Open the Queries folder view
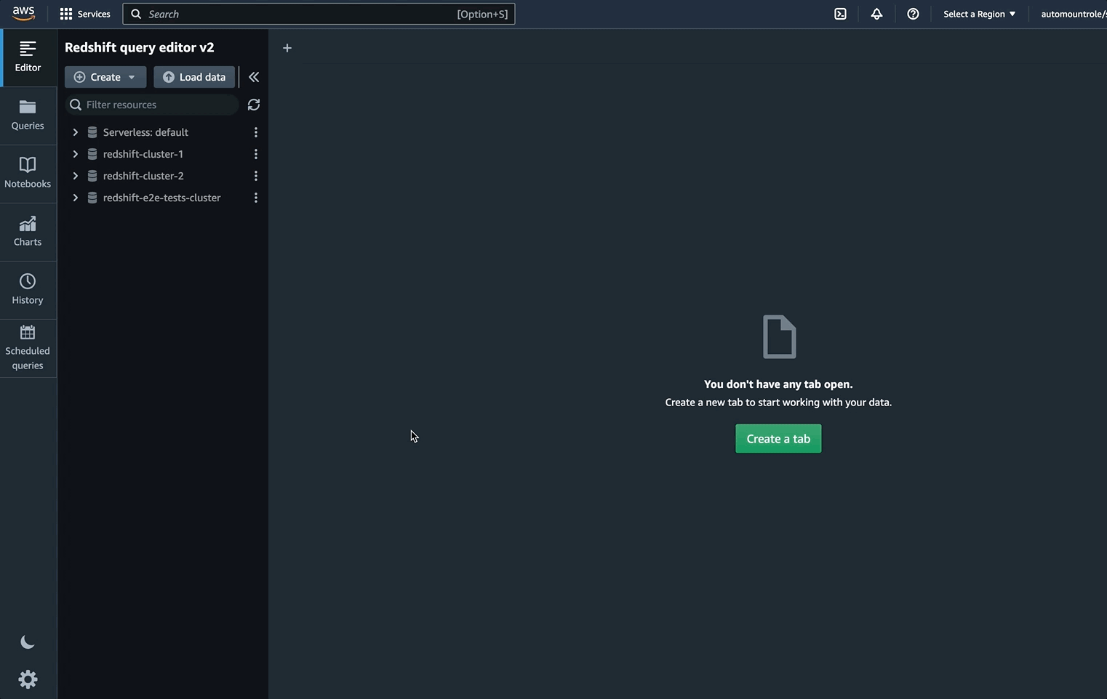 click(x=28, y=116)
